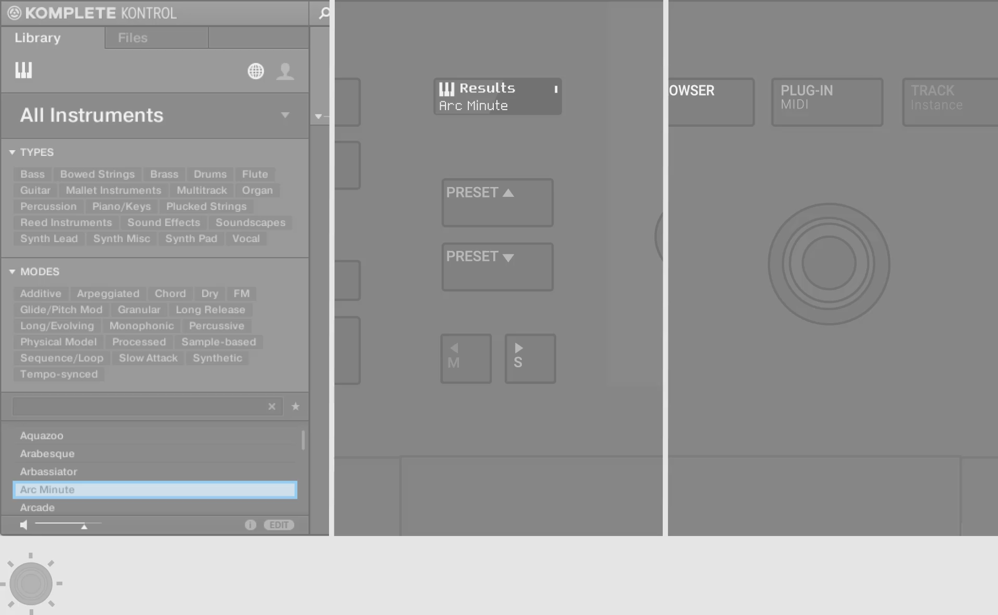The height and width of the screenshot is (615, 998).
Task: Click the M left-arrow button
Action: point(466,359)
